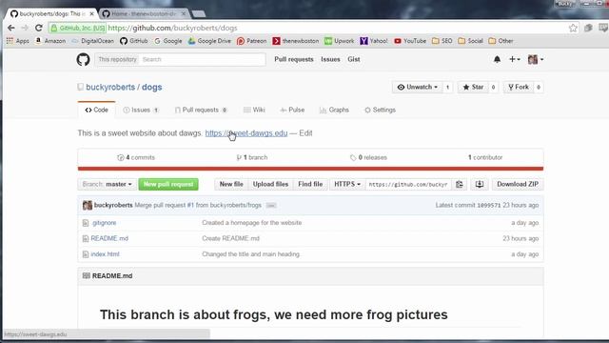
Task: Open .gitignore file
Action: 104,223
